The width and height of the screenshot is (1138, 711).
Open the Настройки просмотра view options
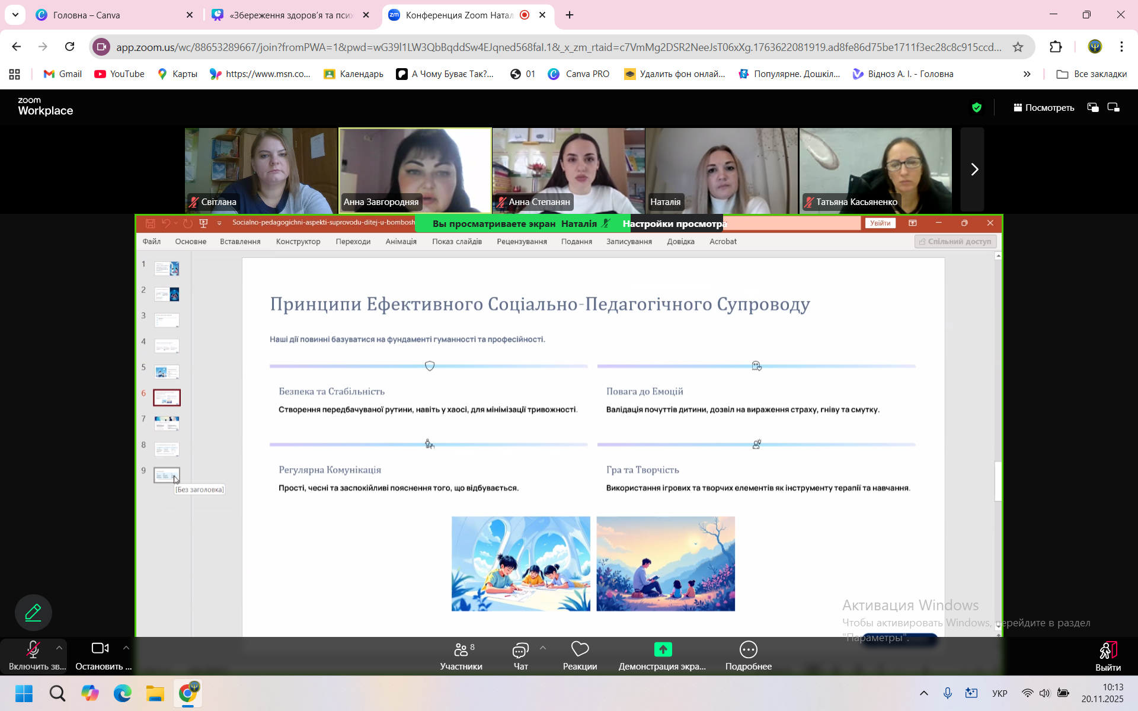674,223
